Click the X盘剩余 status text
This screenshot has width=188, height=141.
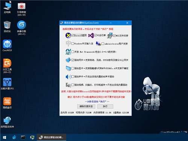click(121, 113)
